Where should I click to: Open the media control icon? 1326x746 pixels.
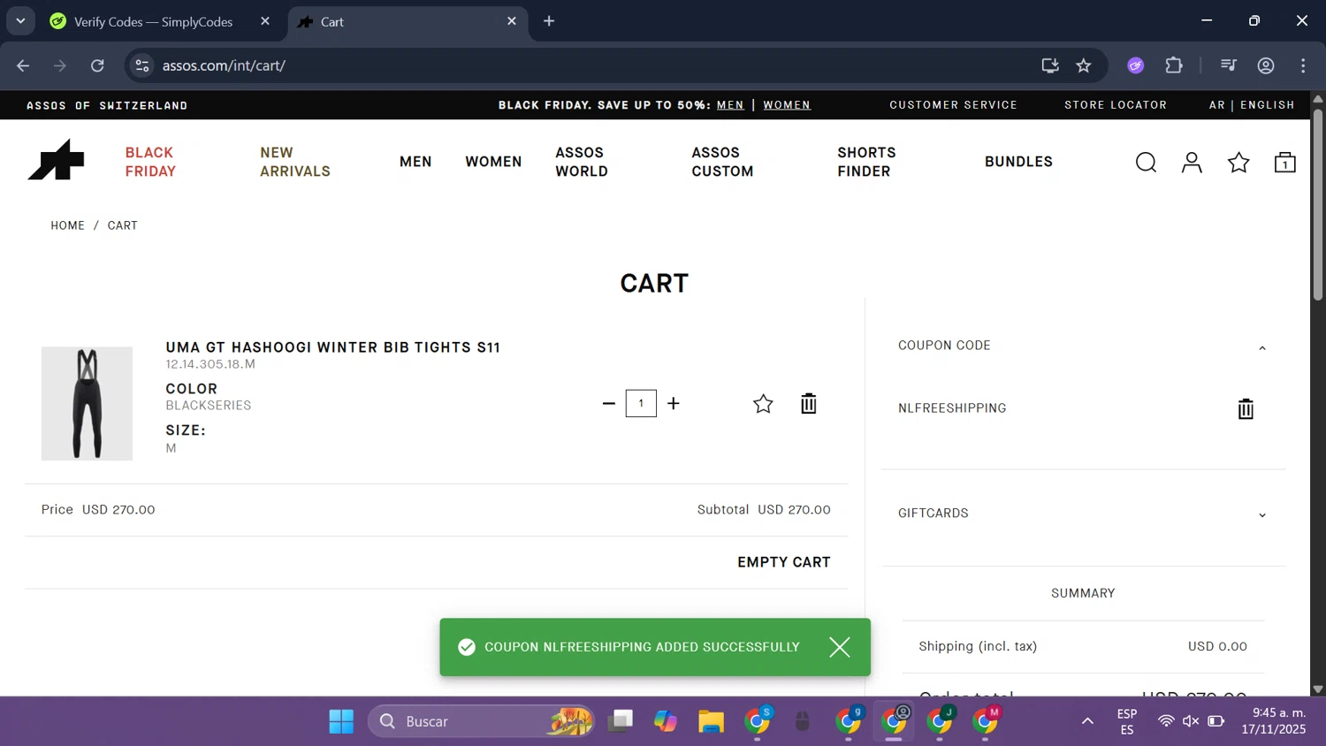coord(1228,65)
